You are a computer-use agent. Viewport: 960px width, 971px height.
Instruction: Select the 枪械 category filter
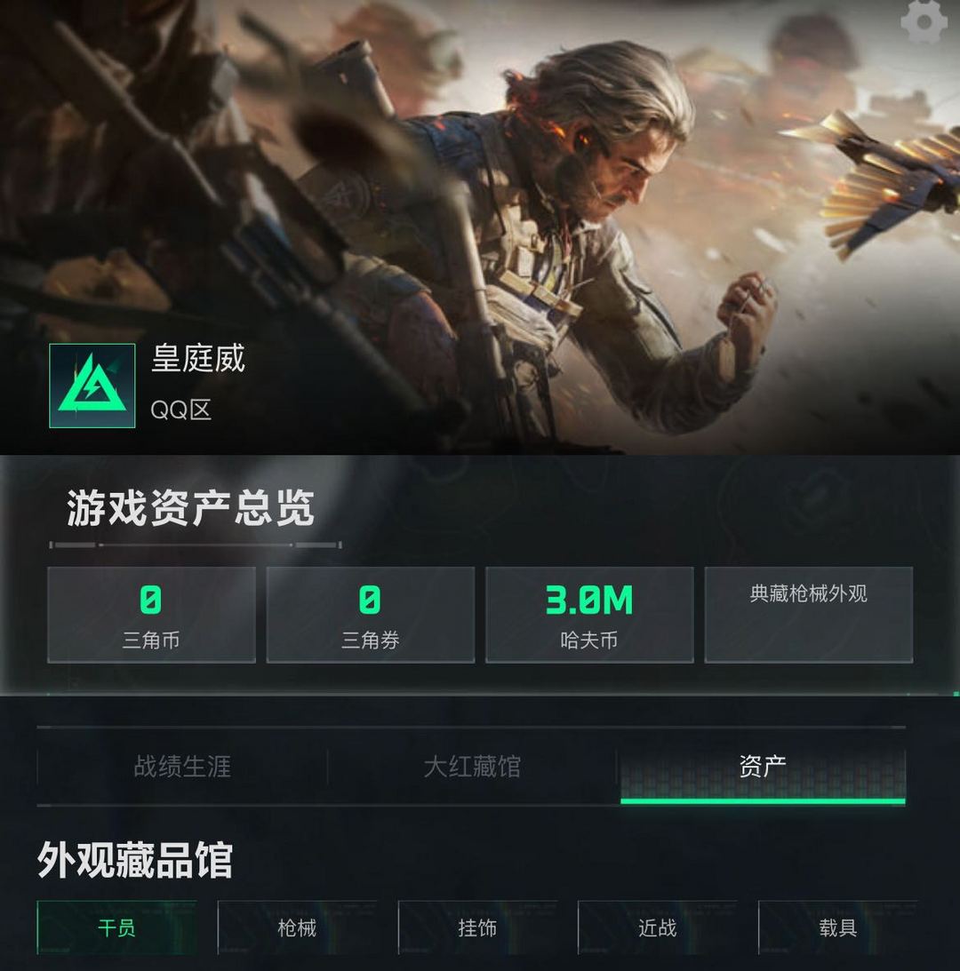click(x=297, y=927)
